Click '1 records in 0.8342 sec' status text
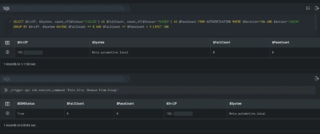 (19, 125)
